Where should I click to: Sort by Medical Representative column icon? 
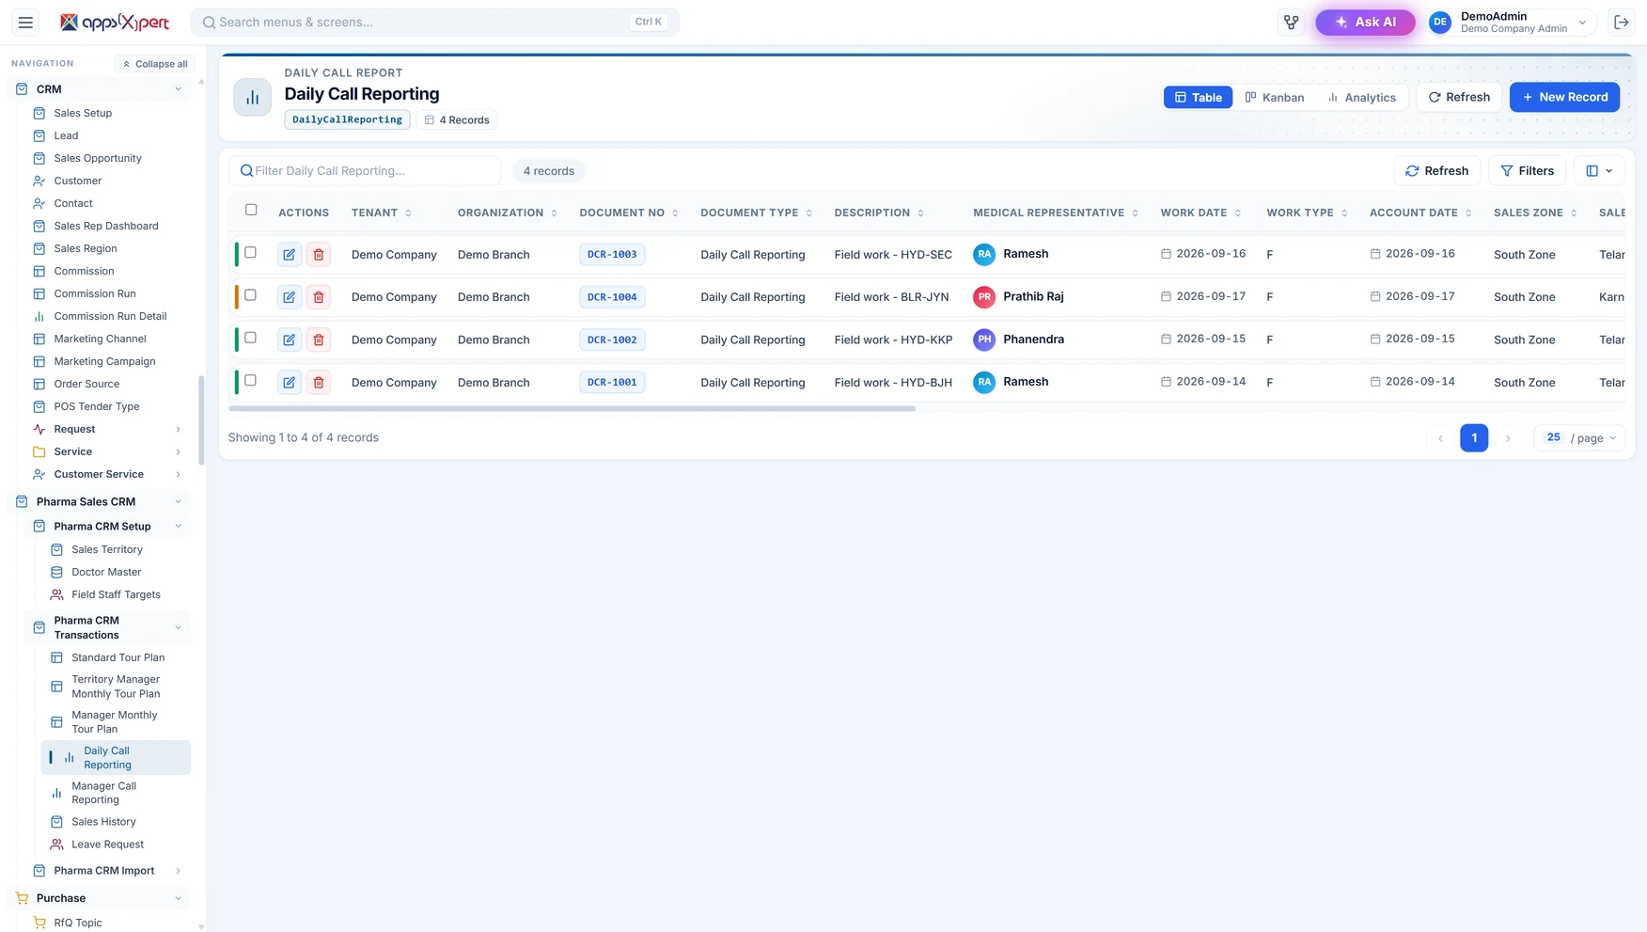[x=1135, y=213]
